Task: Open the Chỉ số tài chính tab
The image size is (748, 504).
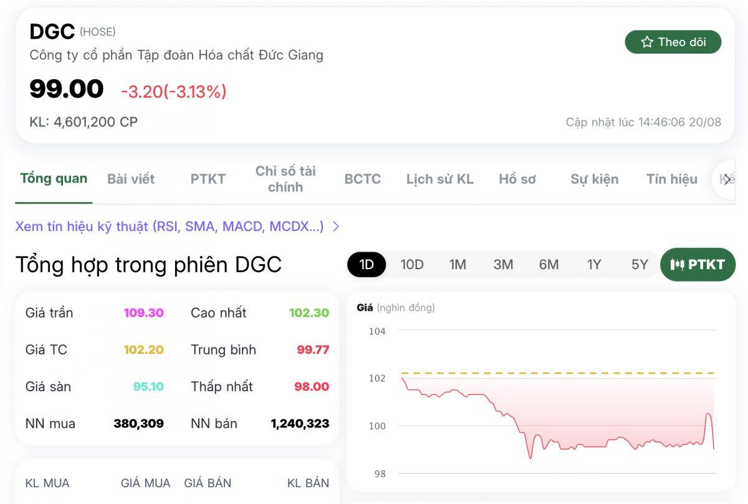Action: pos(285,179)
